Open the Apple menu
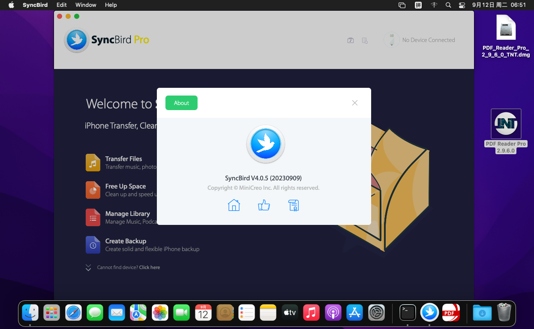Image resolution: width=534 pixels, height=329 pixels. (11, 5)
